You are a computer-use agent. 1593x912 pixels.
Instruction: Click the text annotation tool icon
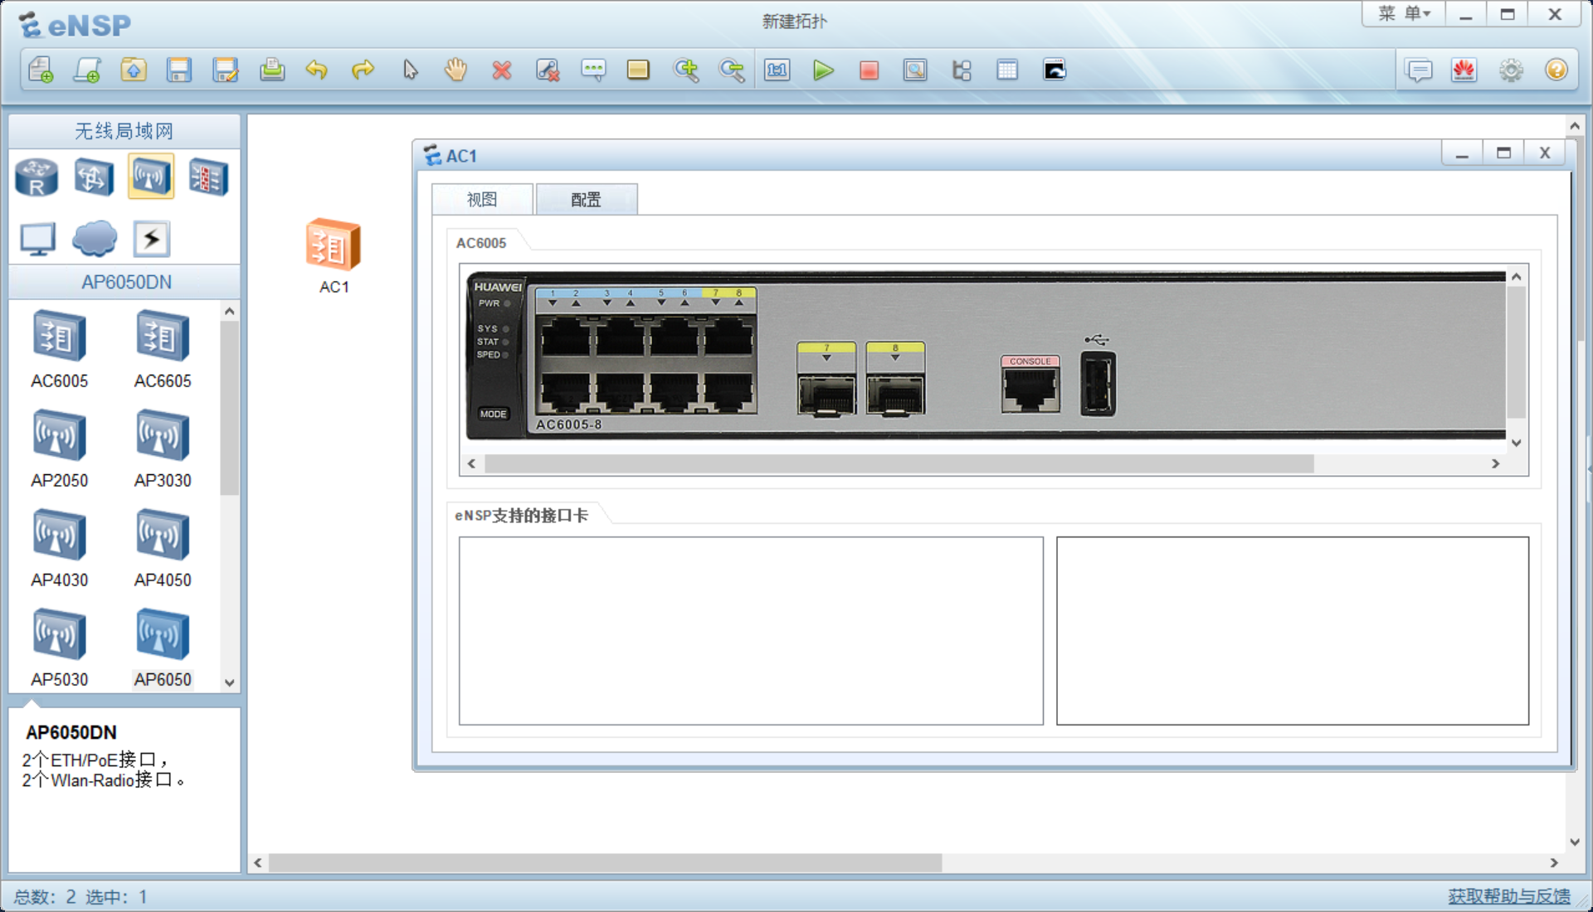click(x=593, y=70)
